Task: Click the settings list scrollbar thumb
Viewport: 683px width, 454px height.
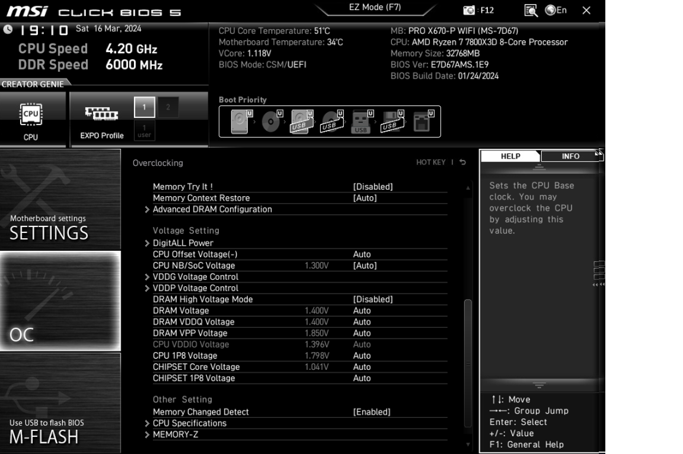Action: (468, 363)
